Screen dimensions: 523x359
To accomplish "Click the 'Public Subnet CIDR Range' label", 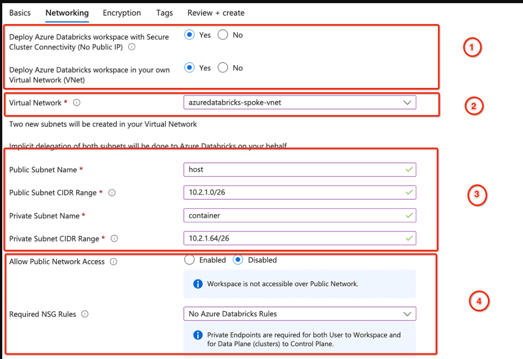I will (x=53, y=193).
